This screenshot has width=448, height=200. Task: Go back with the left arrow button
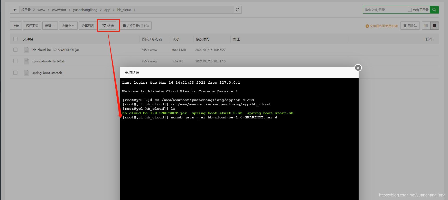pos(15,10)
